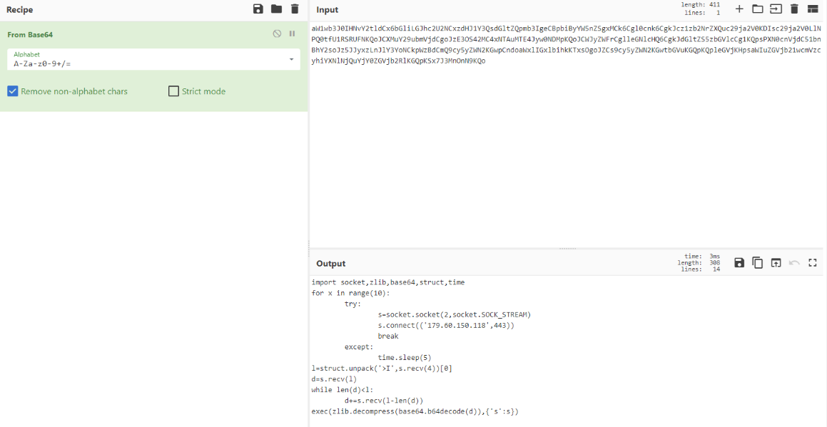Click the Alphabet field A-Za-z0-9+/=
Image resolution: width=827 pixels, height=427 pixels.
click(x=153, y=59)
